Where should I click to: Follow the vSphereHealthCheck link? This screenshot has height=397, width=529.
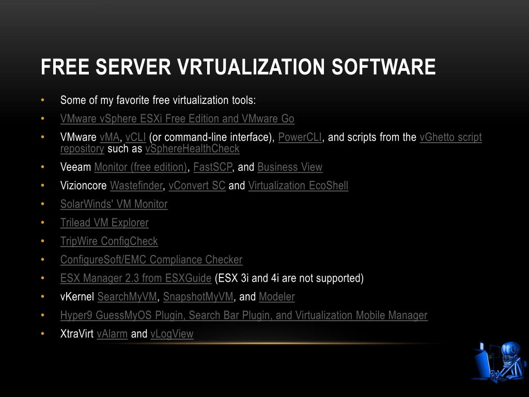tap(192, 148)
